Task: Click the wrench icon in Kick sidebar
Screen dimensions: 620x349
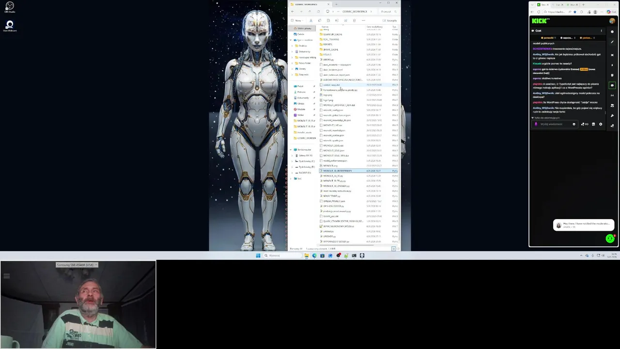Action: point(612,116)
